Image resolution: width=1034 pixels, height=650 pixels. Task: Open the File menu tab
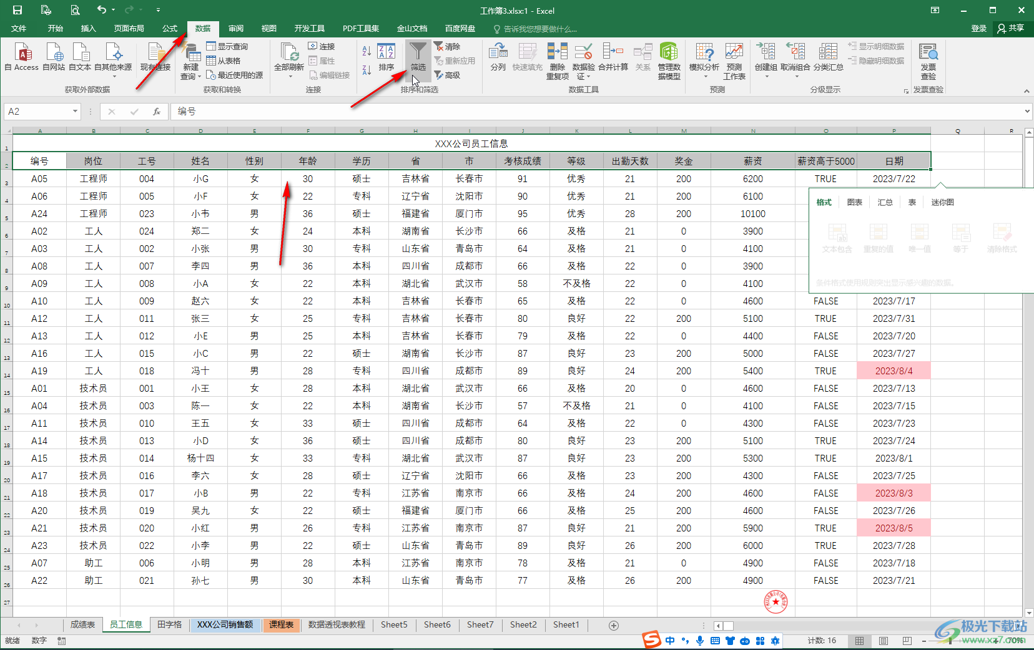19,28
